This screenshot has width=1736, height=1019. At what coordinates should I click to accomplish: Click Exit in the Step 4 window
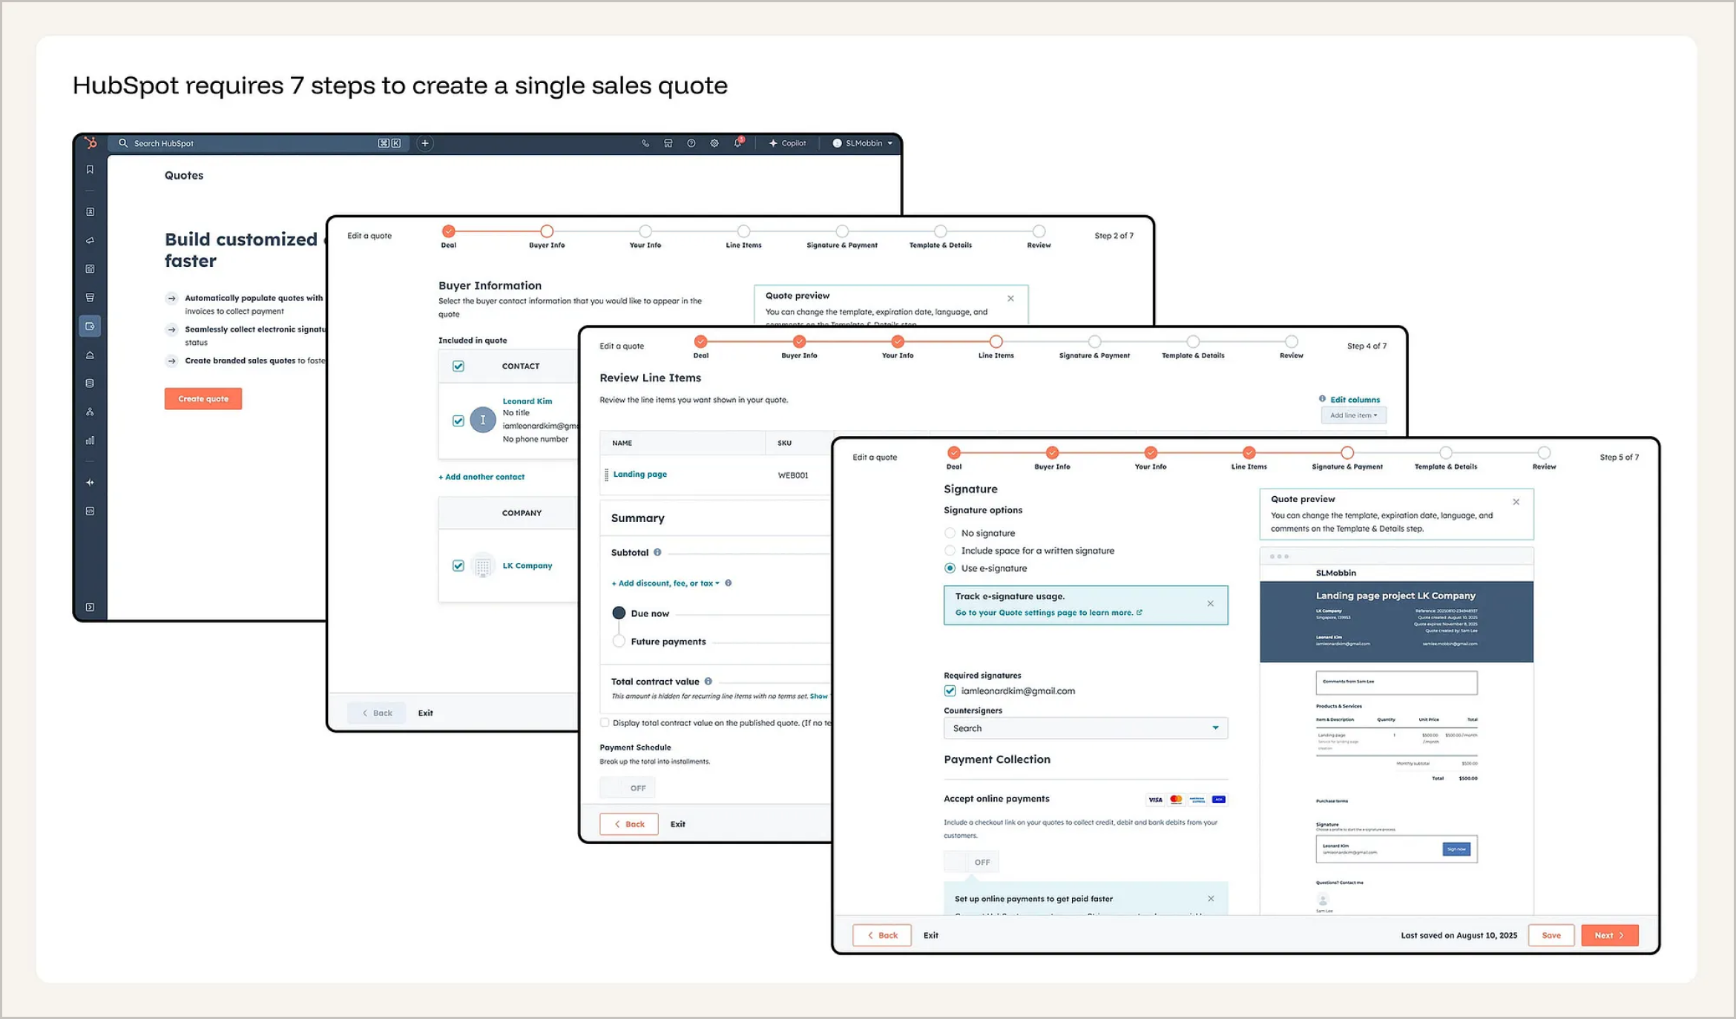pyautogui.click(x=678, y=824)
